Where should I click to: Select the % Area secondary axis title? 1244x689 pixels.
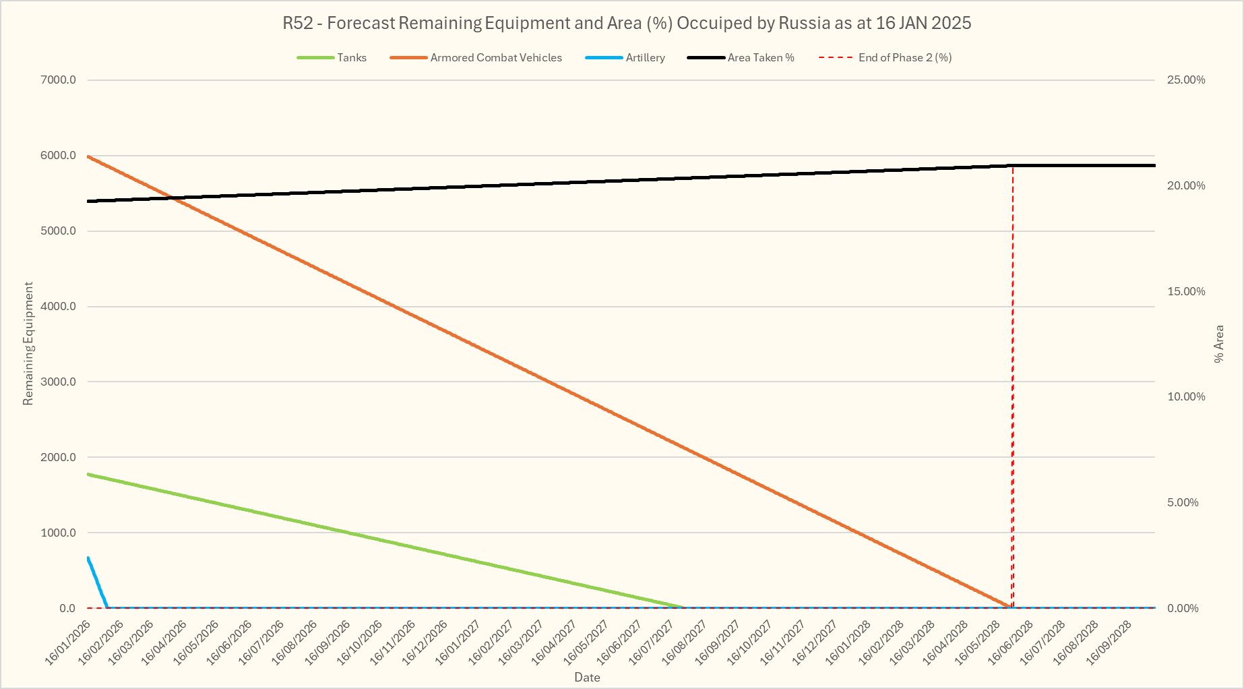click(1218, 344)
